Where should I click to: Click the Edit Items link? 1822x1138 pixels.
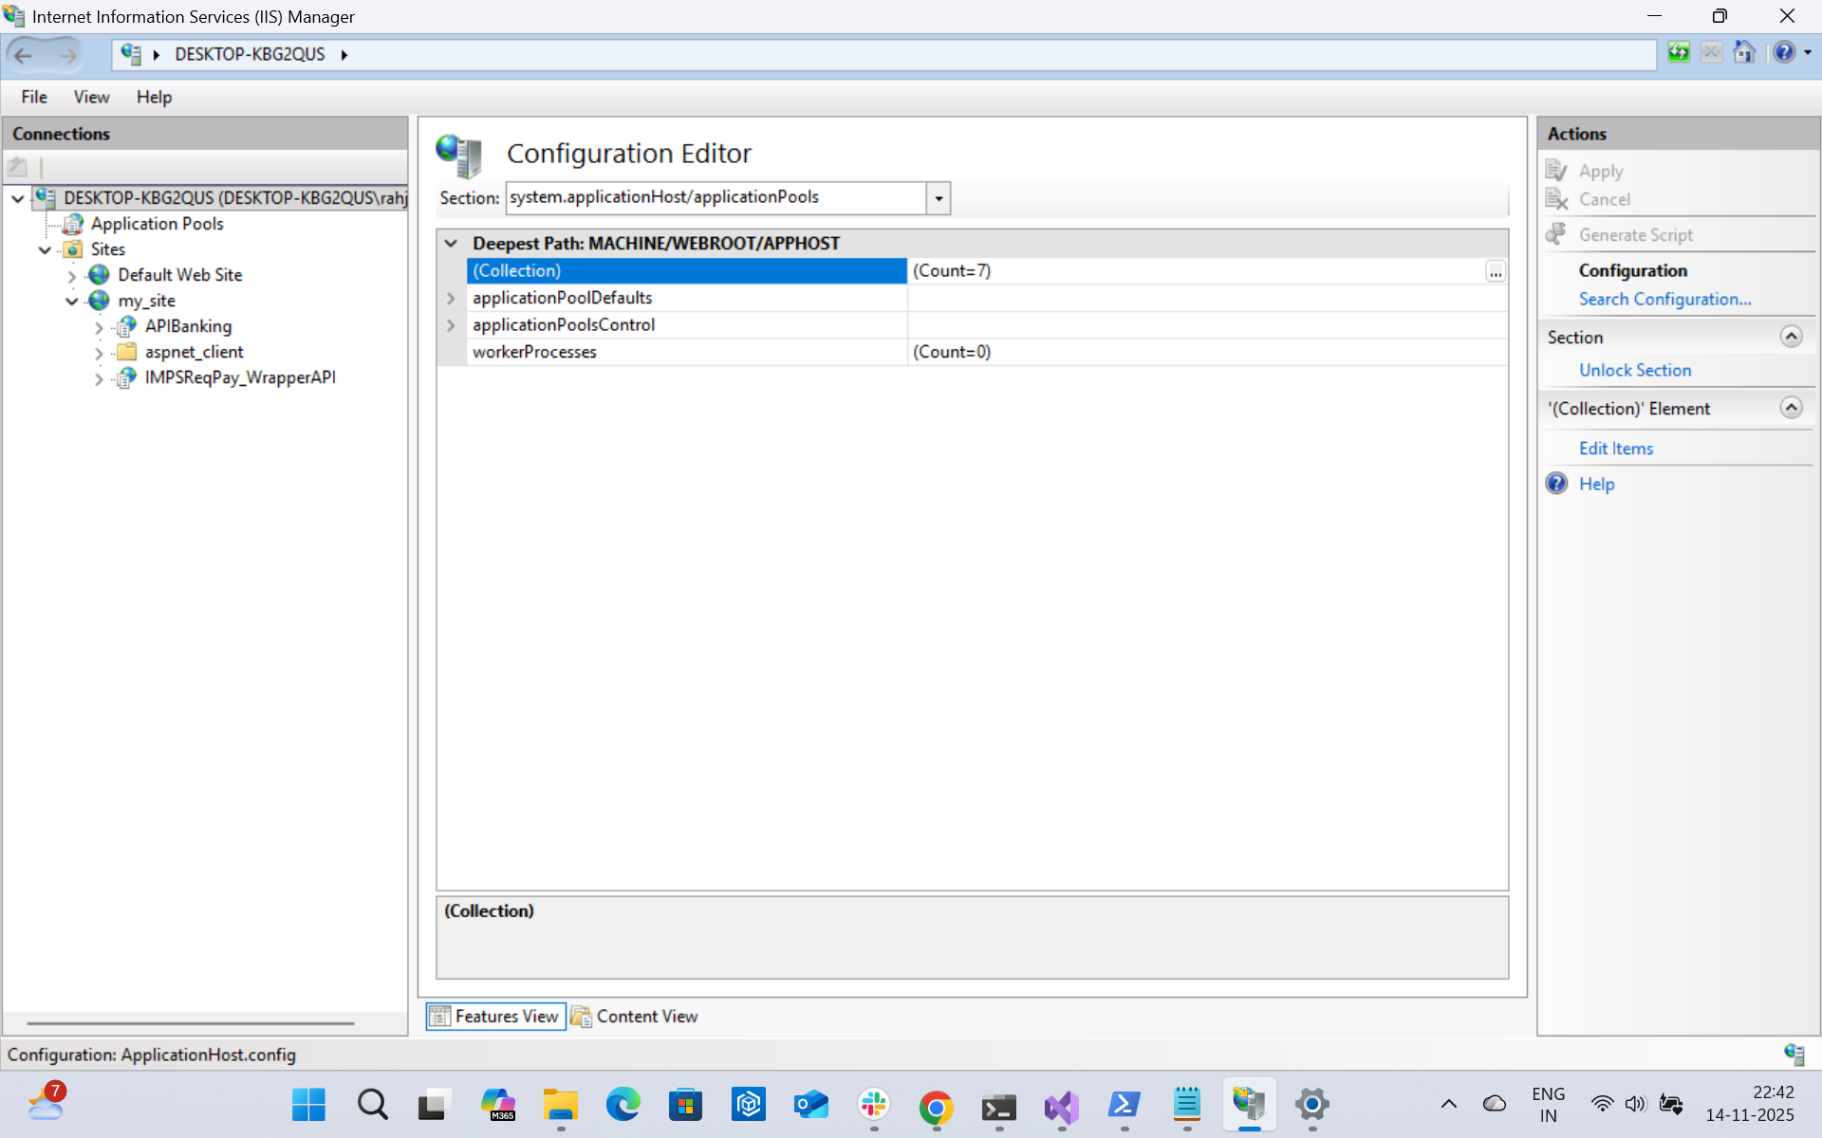1615,449
